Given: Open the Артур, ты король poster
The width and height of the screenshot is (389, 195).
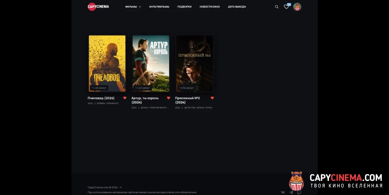Looking at the screenshot, I should pyautogui.click(x=151, y=63).
